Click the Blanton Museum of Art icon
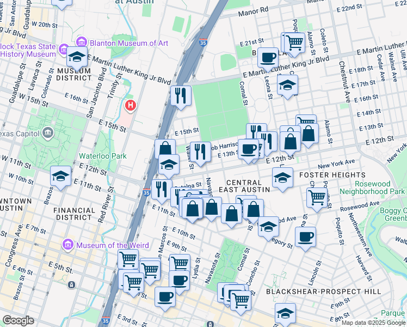 [82, 43]
